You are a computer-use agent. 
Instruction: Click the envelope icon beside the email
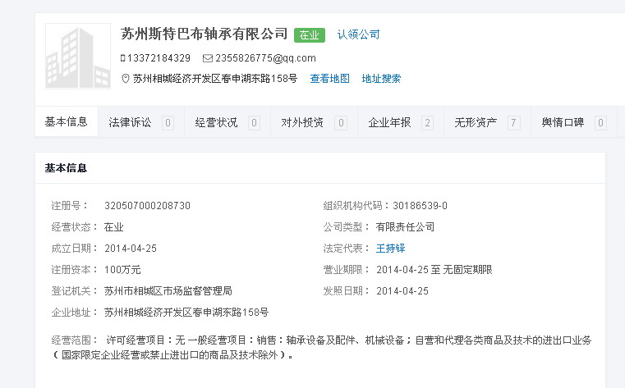207,58
